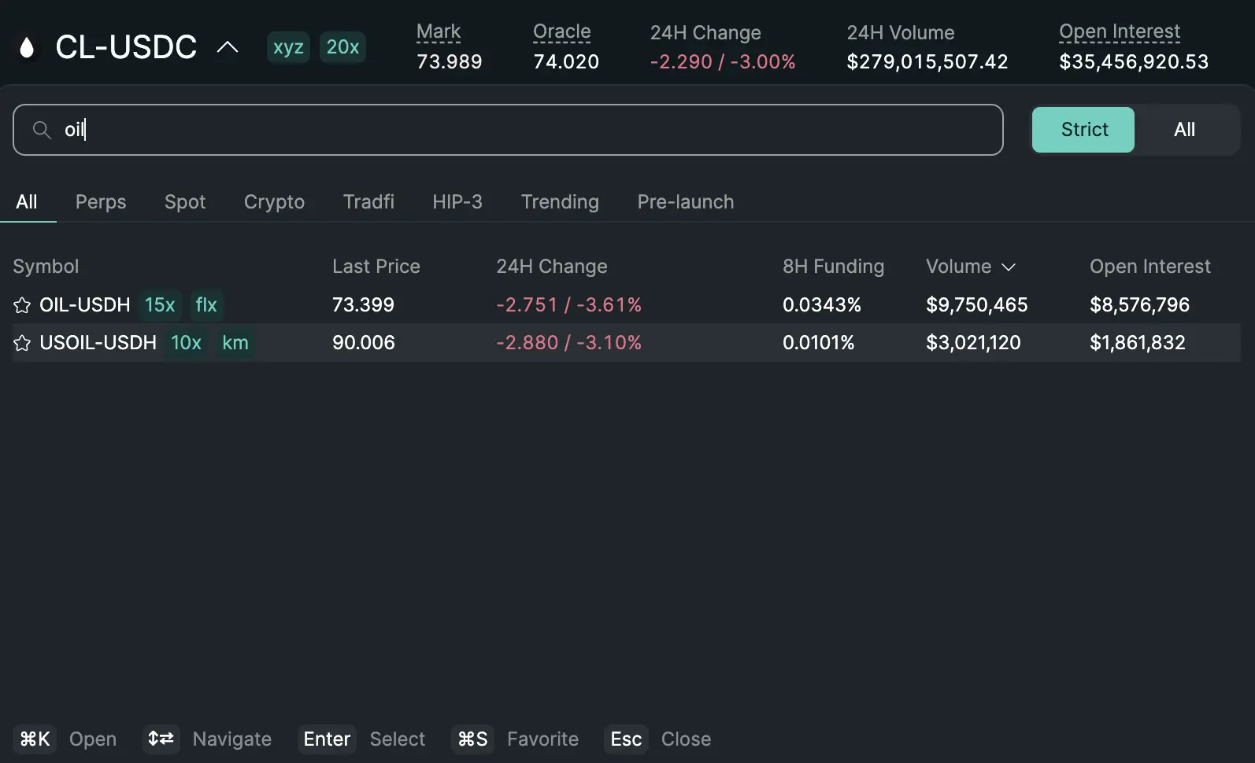Change sort order via the Volume chevron
The image size is (1255, 763).
coord(1010,267)
